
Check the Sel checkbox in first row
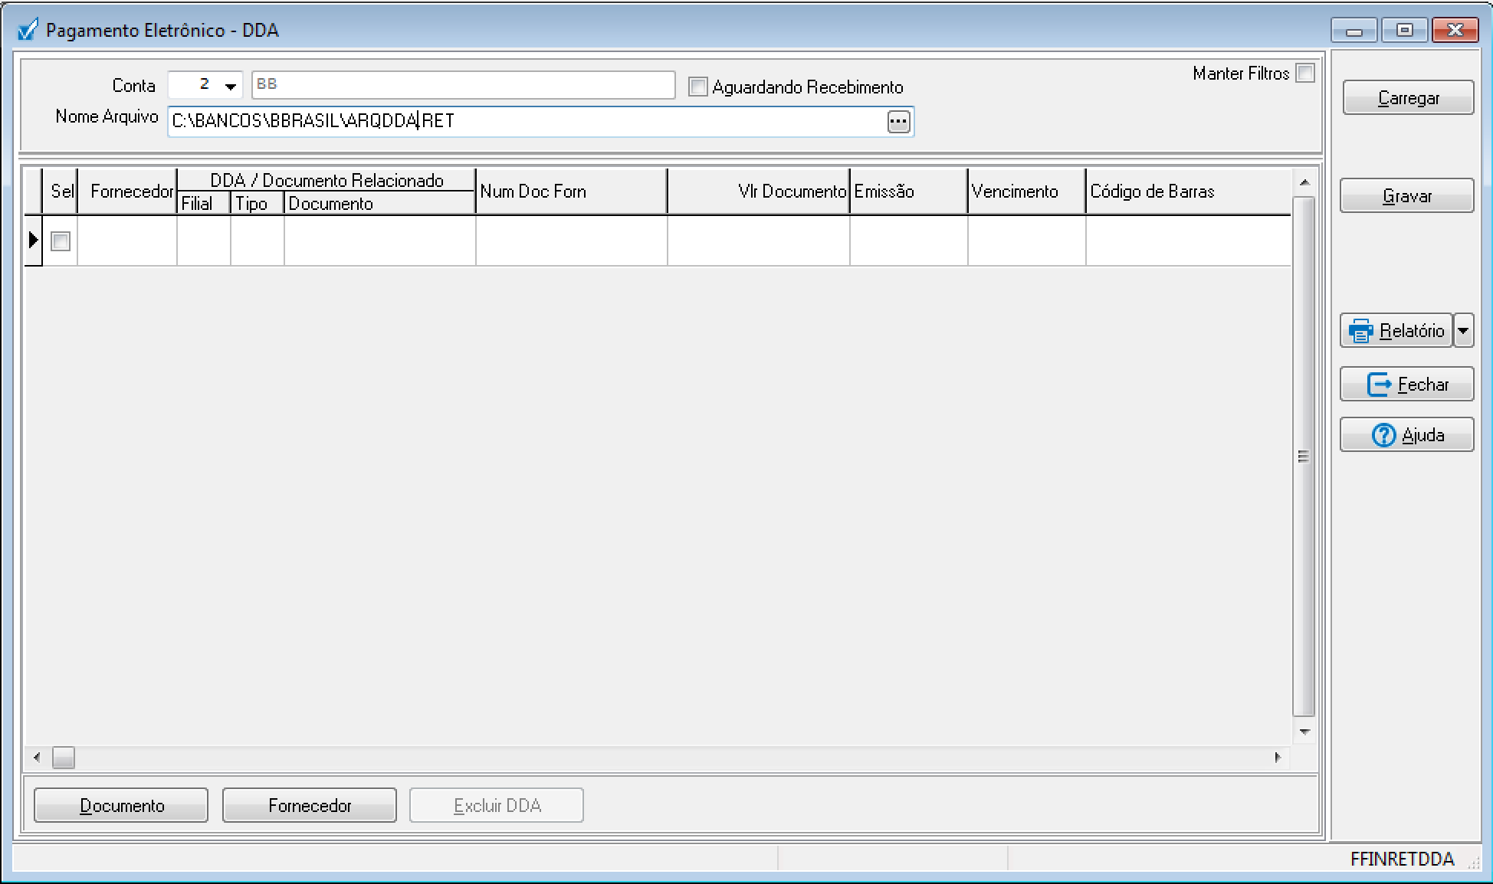61,241
